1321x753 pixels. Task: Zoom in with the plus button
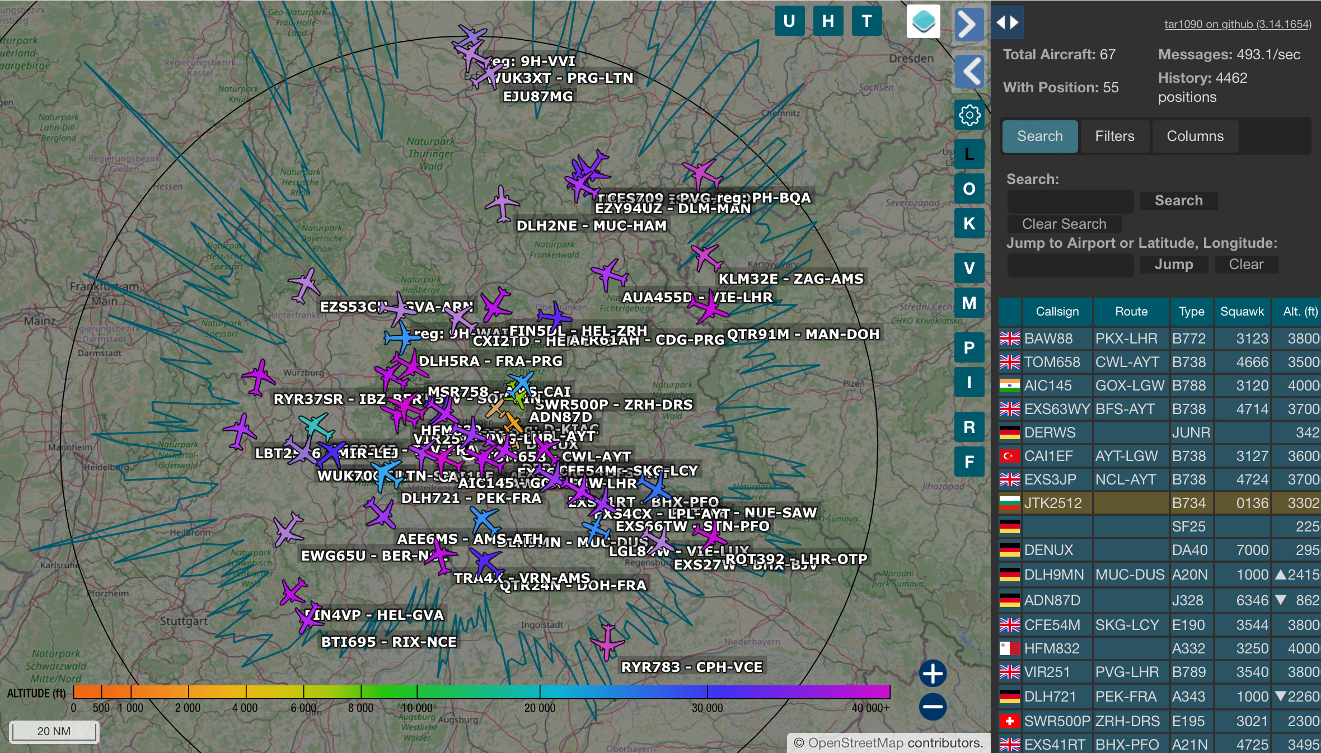933,673
